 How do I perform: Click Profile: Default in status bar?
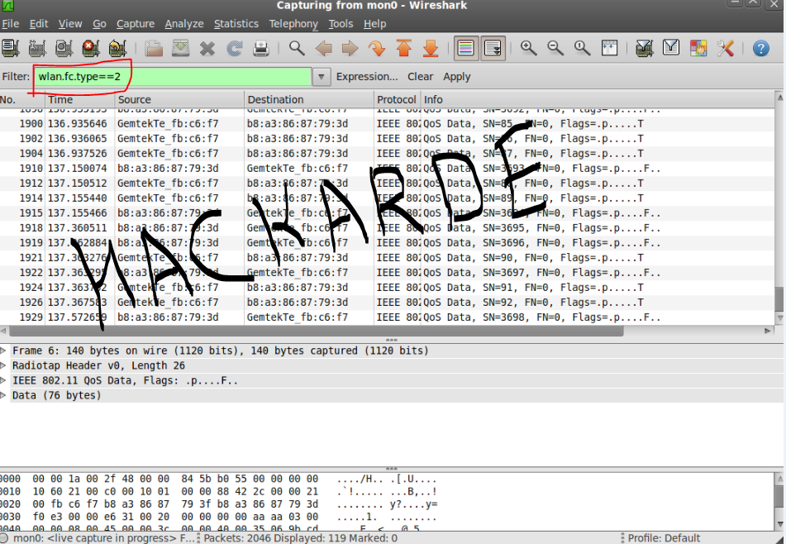point(664,538)
